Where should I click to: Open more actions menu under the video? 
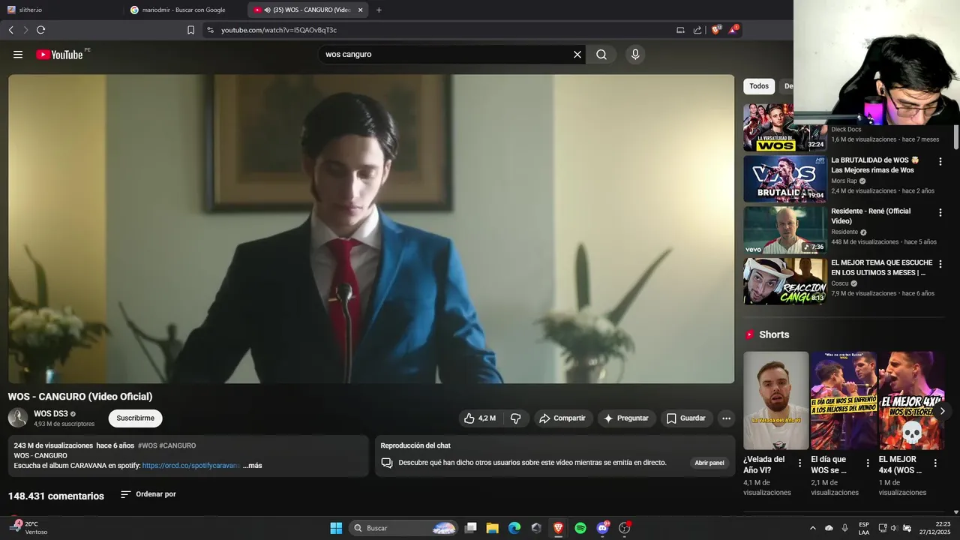[726, 418]
